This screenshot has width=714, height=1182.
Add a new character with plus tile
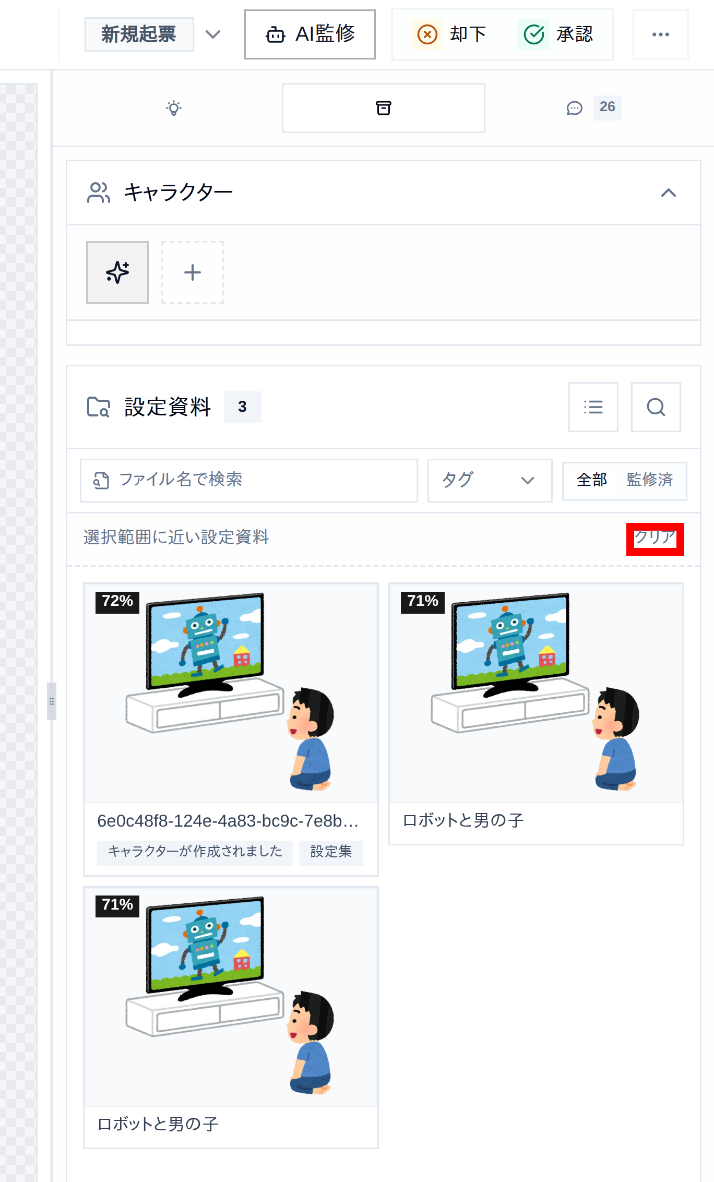click(193, 272)
